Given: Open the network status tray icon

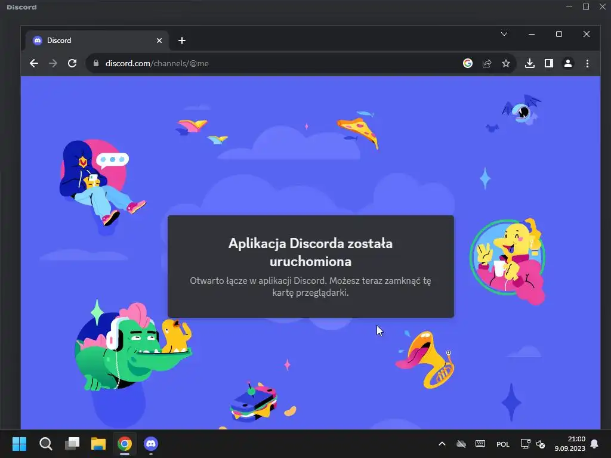Looking at the screenshot, I should point(525,444).
